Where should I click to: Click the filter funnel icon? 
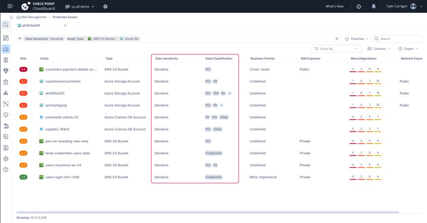[x=20, y=39]
